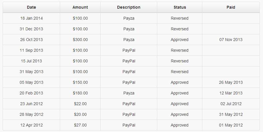This screenshot has height=132, width=263.
Task: Click the Description column header
Action: click(129, 7)
